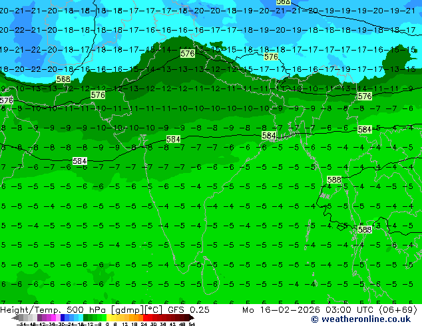Image resolution: width=422 pixels, height=326 pixels.
Task: Click the lower 588 contour label near Thailand
Action: click(x=365, y=230)
